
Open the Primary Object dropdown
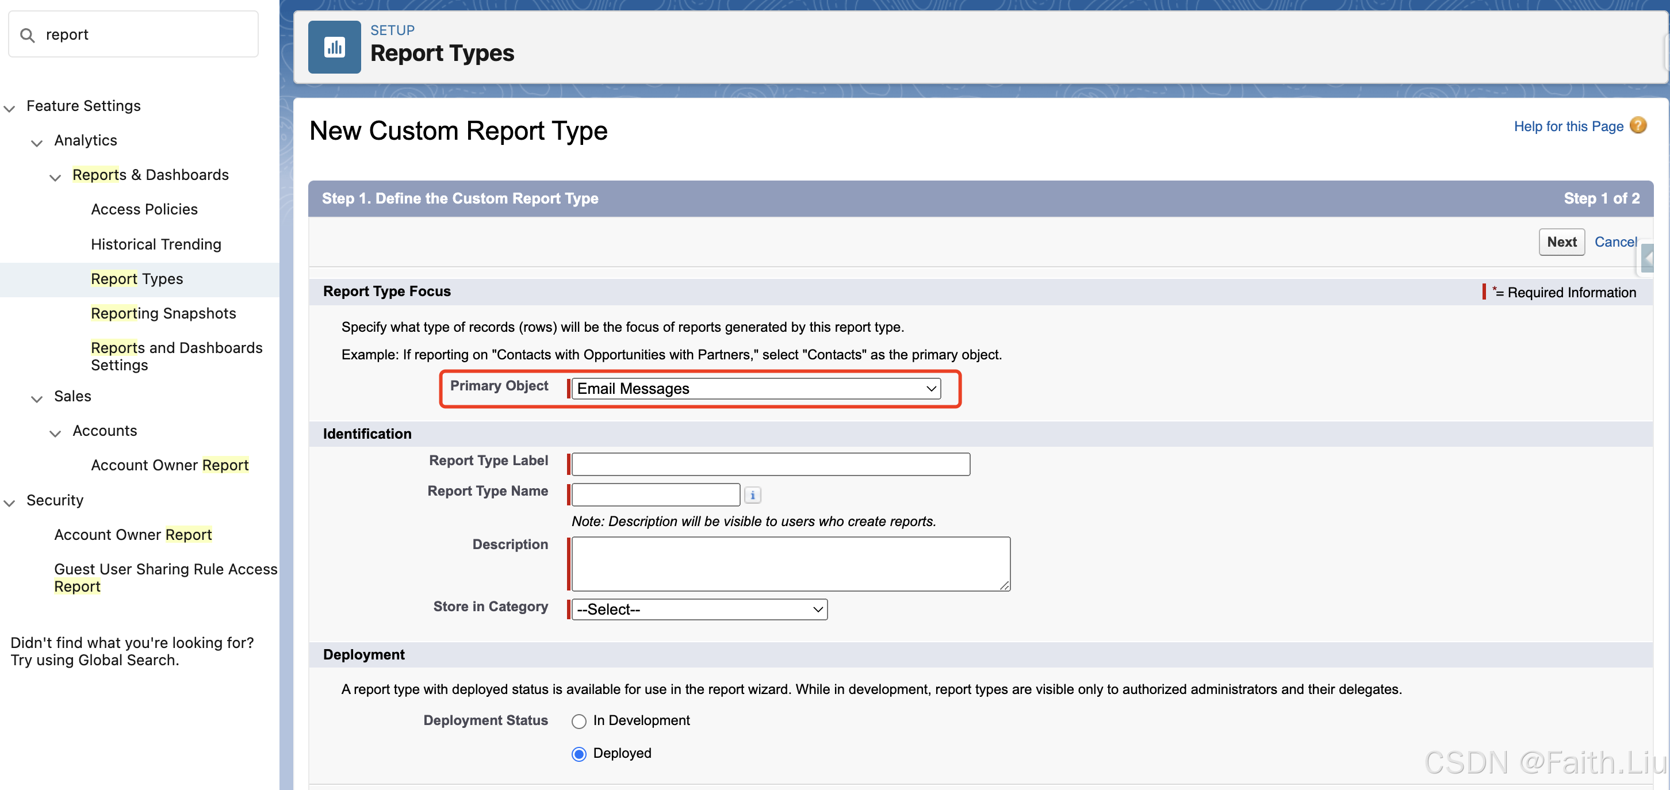[756, 389]
